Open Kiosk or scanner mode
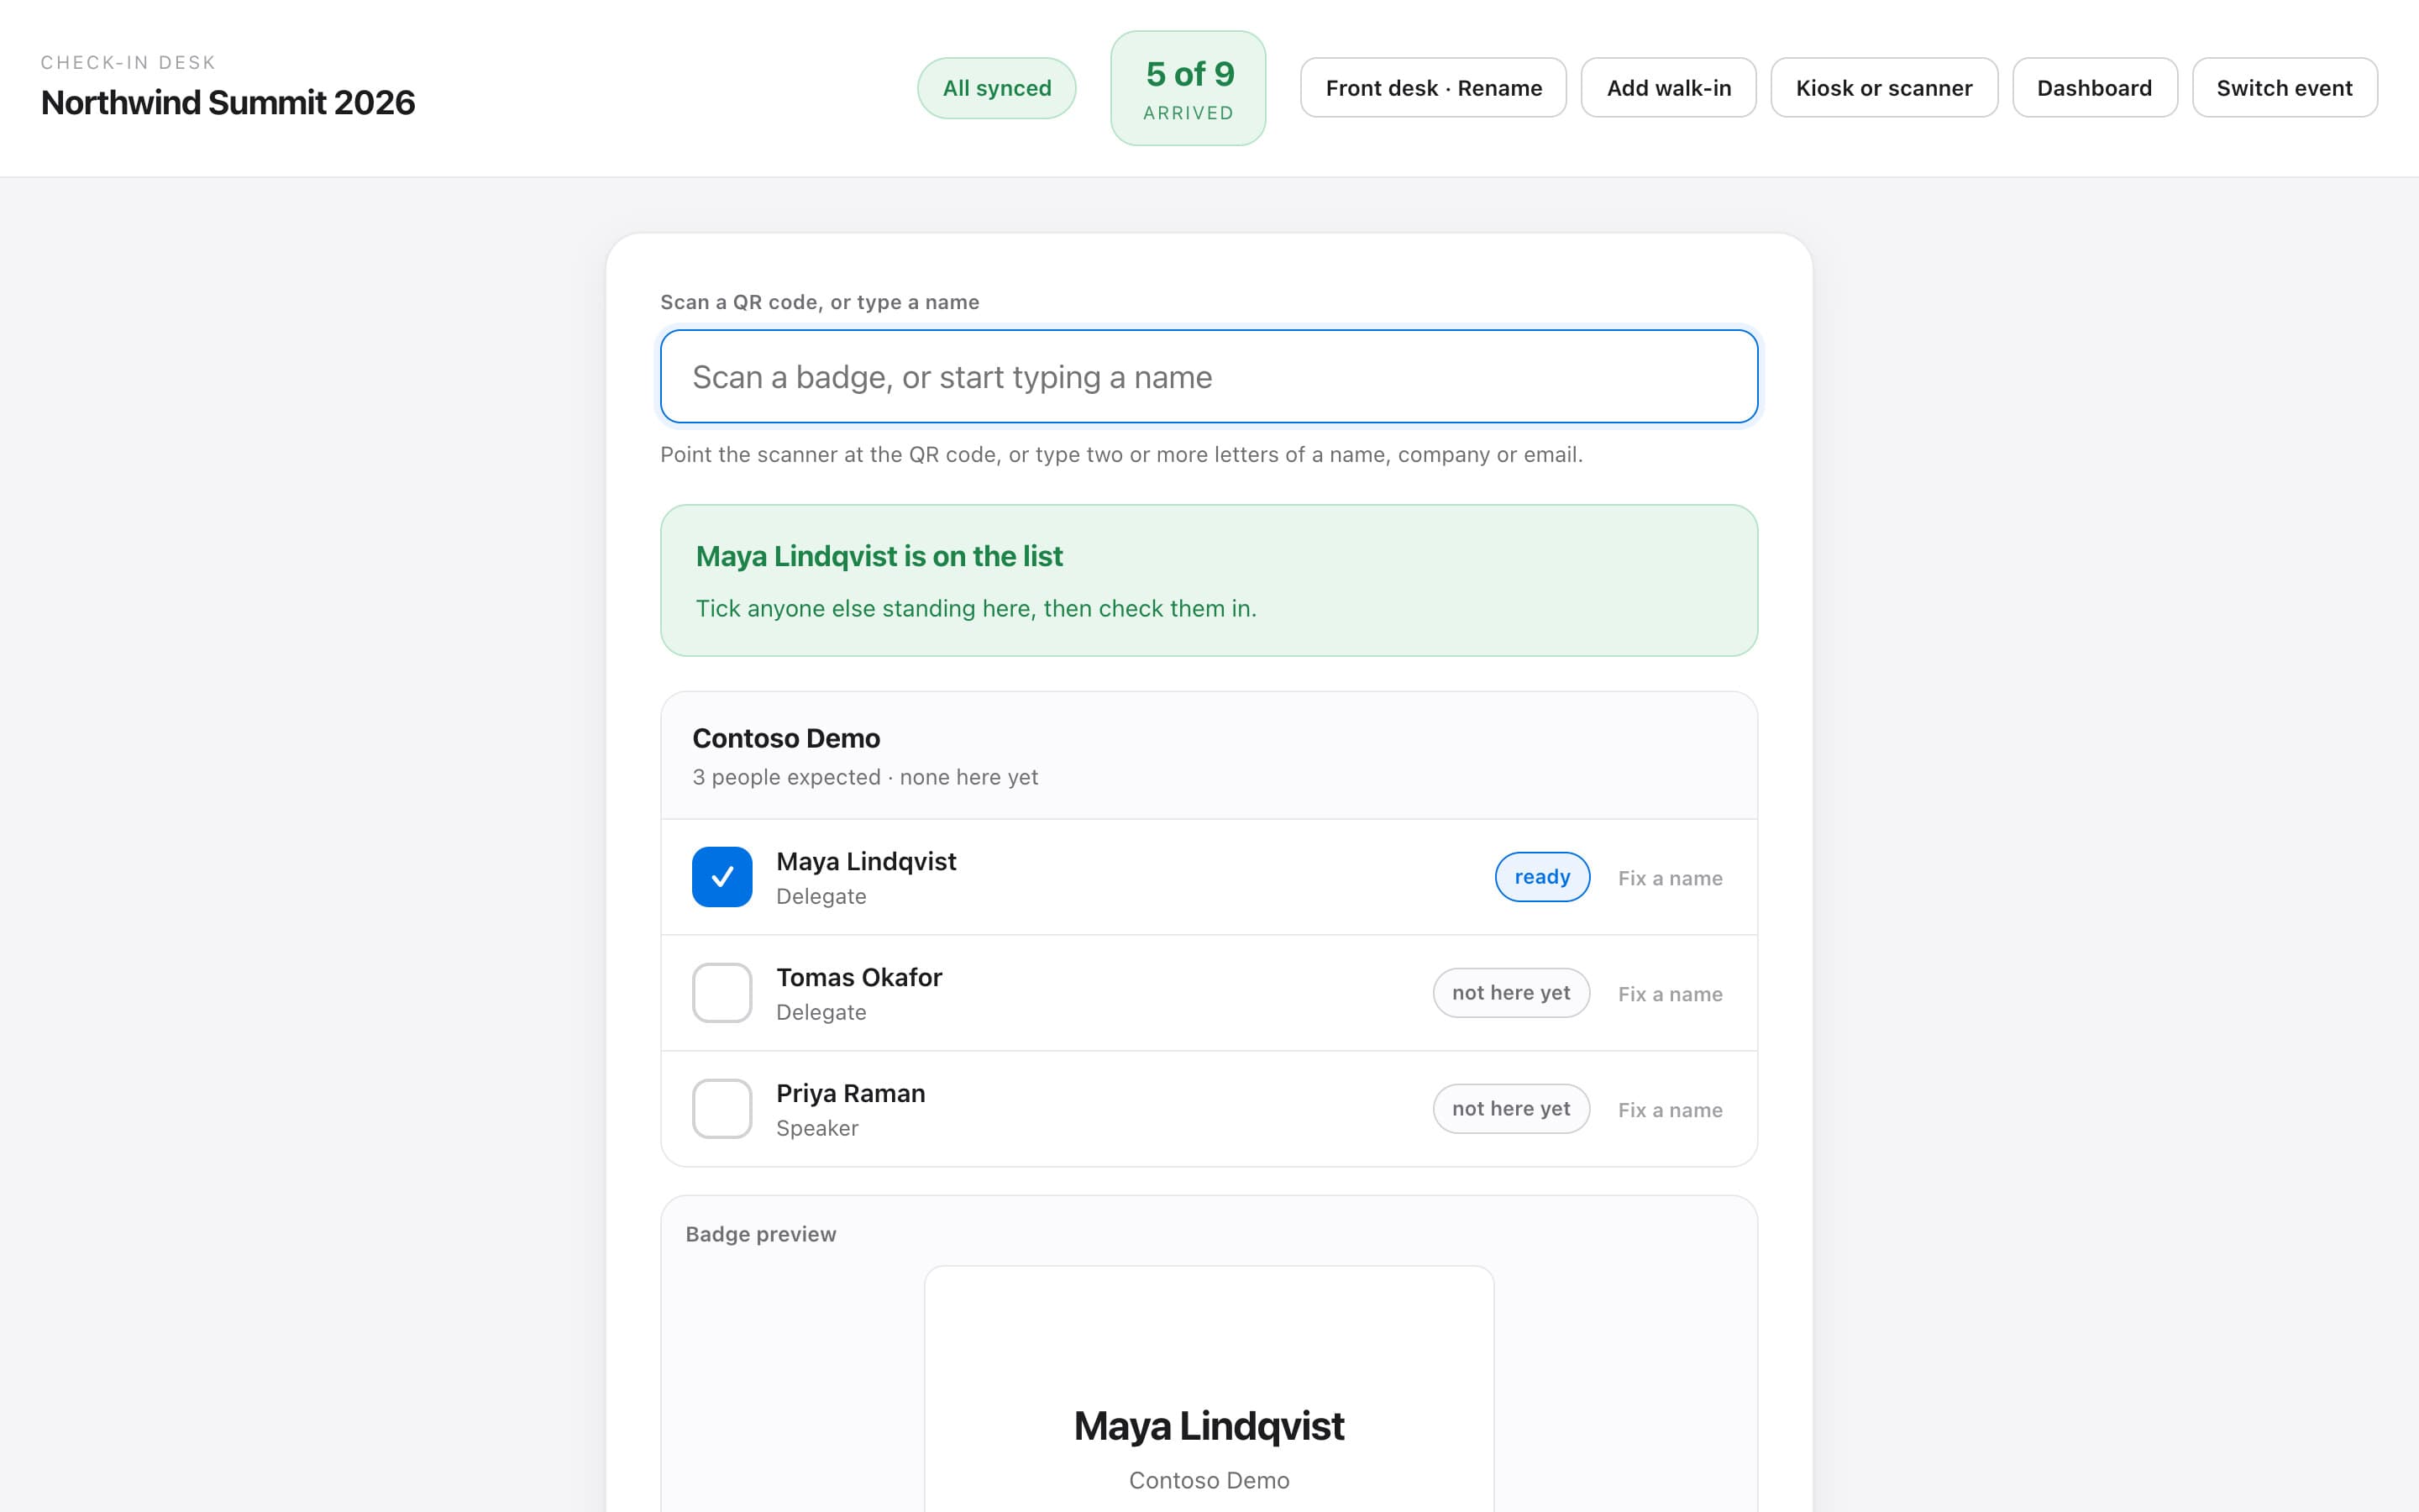Viewport: 2419px width, 1512px height. [x=1884, y=88]
